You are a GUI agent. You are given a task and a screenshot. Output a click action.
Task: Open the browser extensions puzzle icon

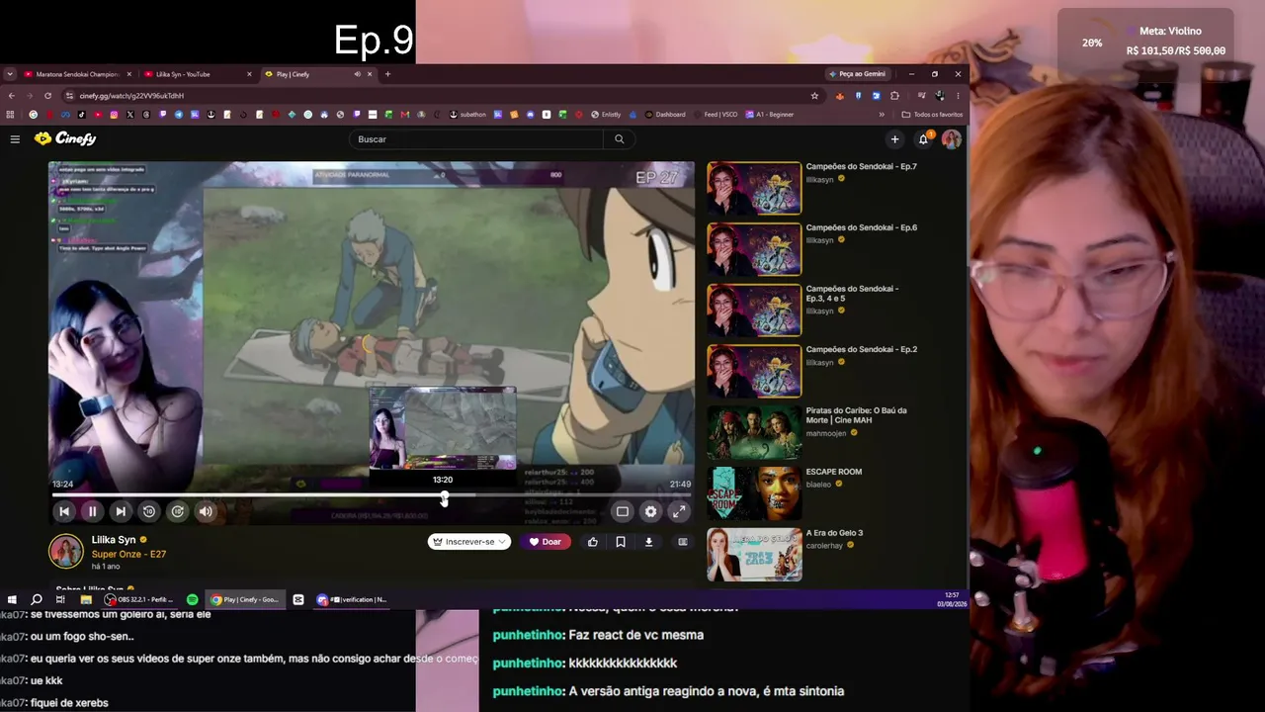[894, 96]
